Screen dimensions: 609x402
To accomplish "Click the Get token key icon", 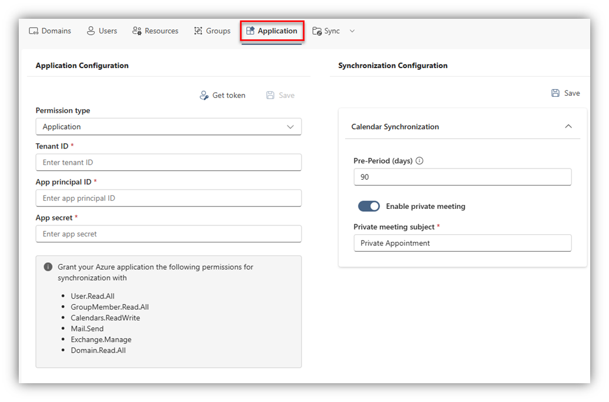I will coord(204,96).
